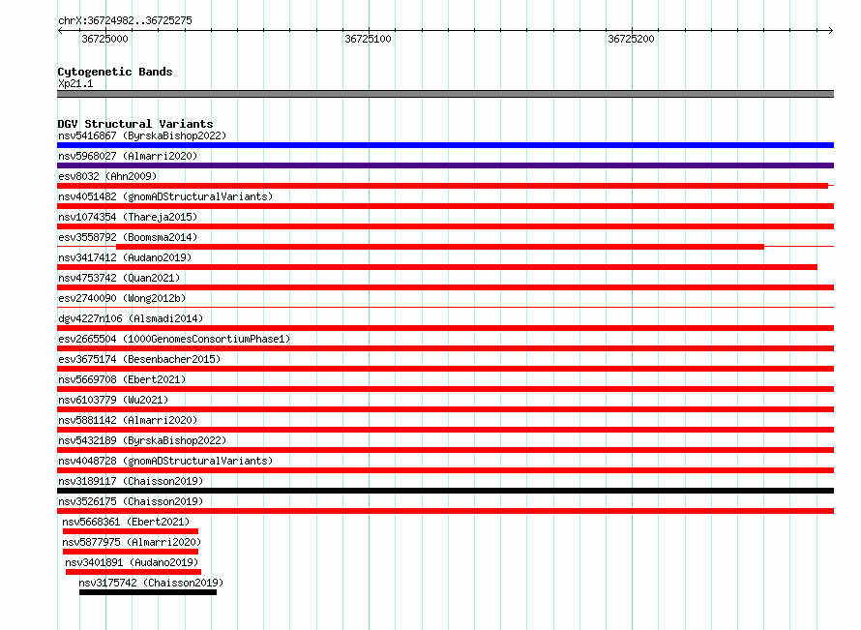This screenshot has height=630, width=861.
Task: Click the nsv5416867 (ByrskaBishop2022) label
Action: click(x=142, y=135)
